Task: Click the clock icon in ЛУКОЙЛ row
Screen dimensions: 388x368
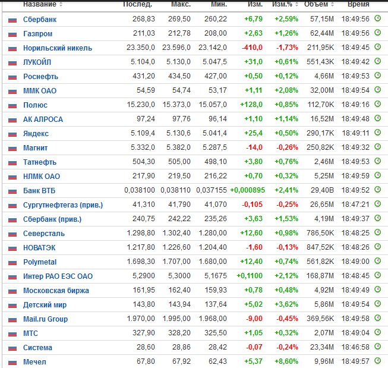Action: 377,61
